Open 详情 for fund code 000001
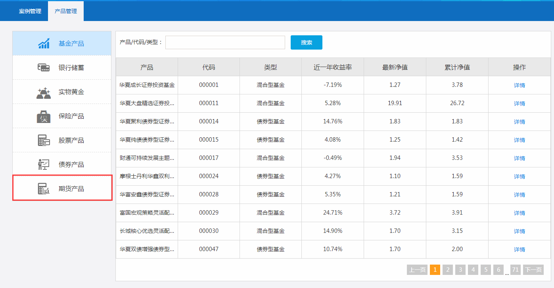 (x=519, y=85)
